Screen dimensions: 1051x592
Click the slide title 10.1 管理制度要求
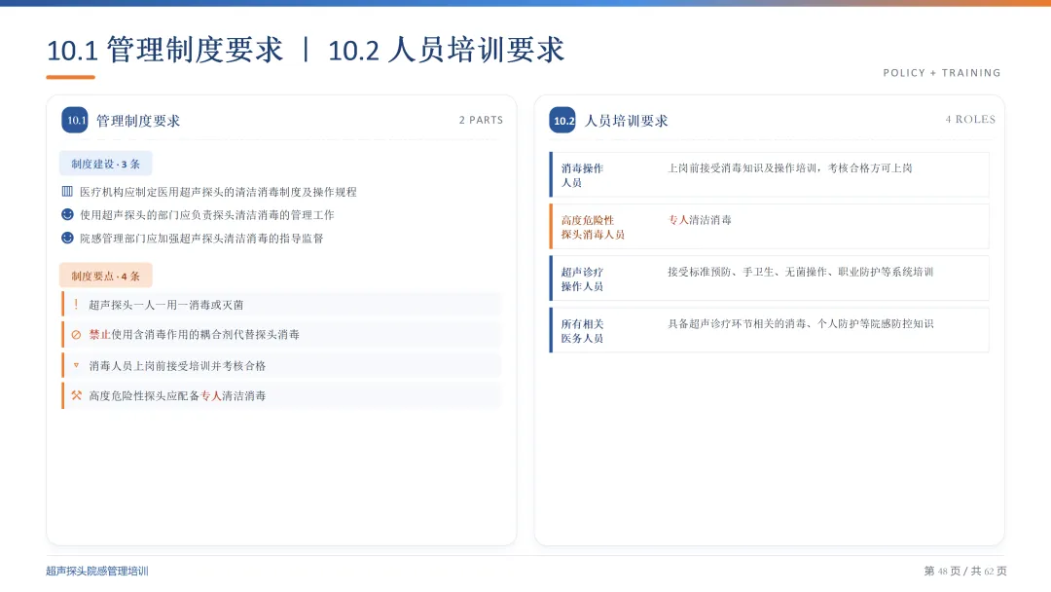(164, 50)
